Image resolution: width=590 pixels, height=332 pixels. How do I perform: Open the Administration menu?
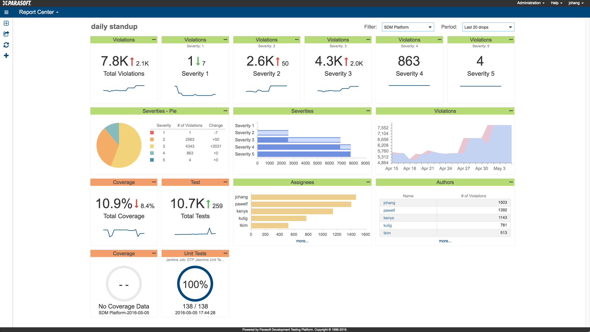tap(531, 3)
